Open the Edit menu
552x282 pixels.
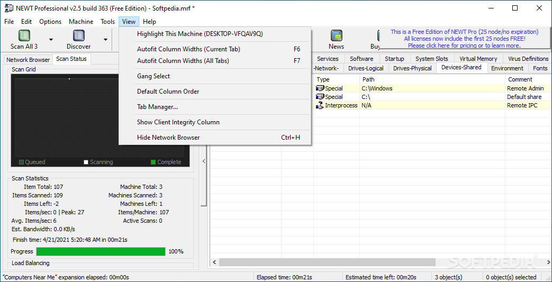pos(26,22)
